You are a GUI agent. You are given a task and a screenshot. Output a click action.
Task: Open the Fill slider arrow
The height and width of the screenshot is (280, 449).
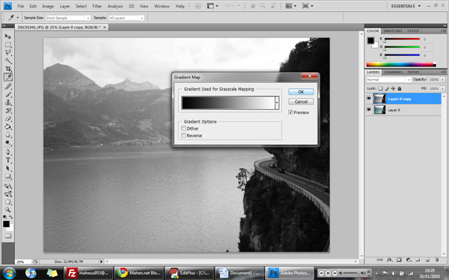point(443,89)
